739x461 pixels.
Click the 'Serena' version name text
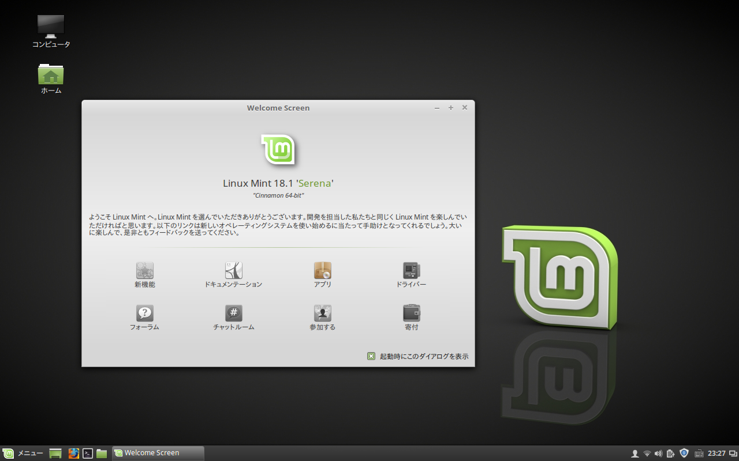pos(315,183)
